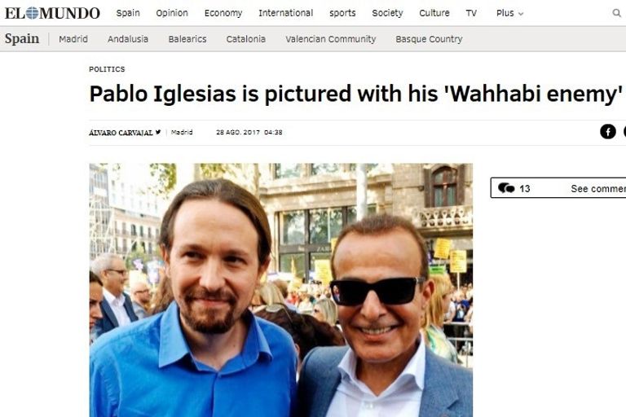Image resolution: width=626 pixels, height=417 pixels.
Task: Navigate to the Society section
Action: click(387, 13)
